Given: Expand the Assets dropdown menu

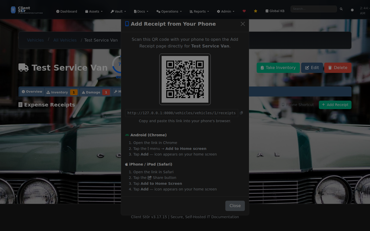Looking at the screenshot, I should click(x=94, y=11).
